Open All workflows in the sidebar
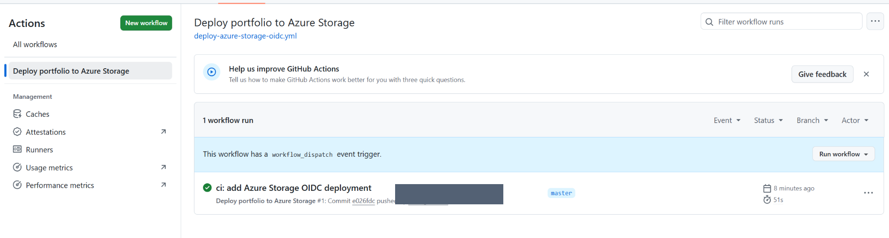Image resolution: width=889 pixels, height=238 pixels. 35,44
